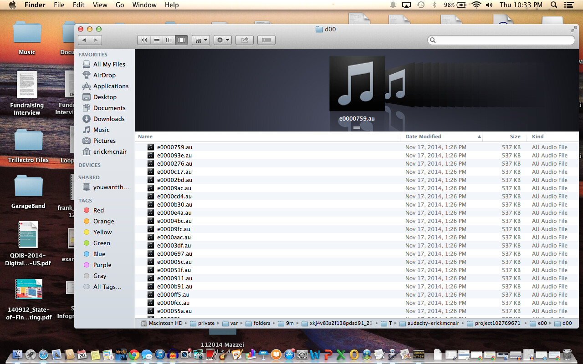Click the Edit Tags toolbar button
Image resolution: width=583 pixels, height=364 pixels.
click(266, 40)
